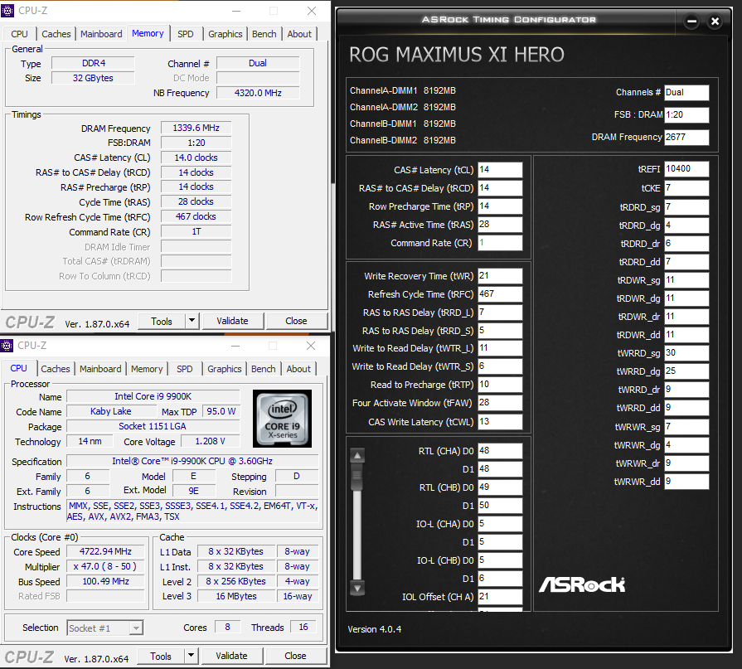742x669 pixels.
Task: Click the RTL list scrollbar thumb
Action: click(x=357, y=478)
